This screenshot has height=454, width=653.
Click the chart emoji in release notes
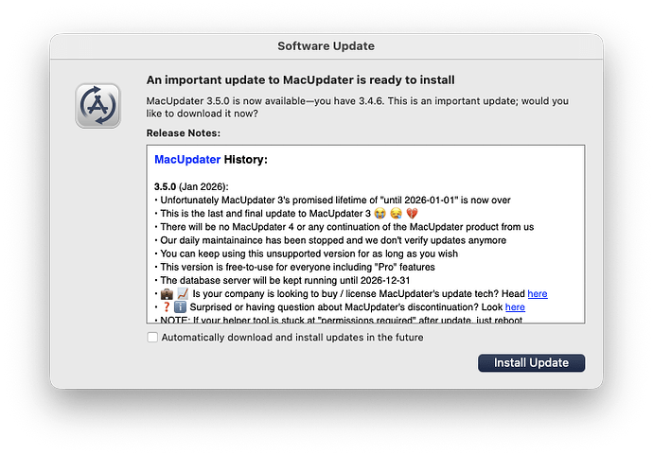[183, 294]
